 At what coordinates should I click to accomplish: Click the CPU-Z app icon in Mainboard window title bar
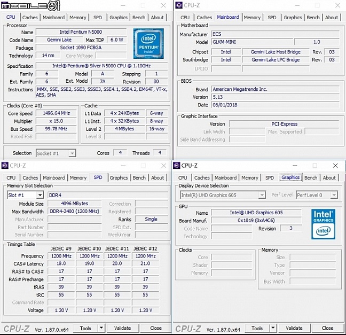pyautogui.click(x=179, y=5)
